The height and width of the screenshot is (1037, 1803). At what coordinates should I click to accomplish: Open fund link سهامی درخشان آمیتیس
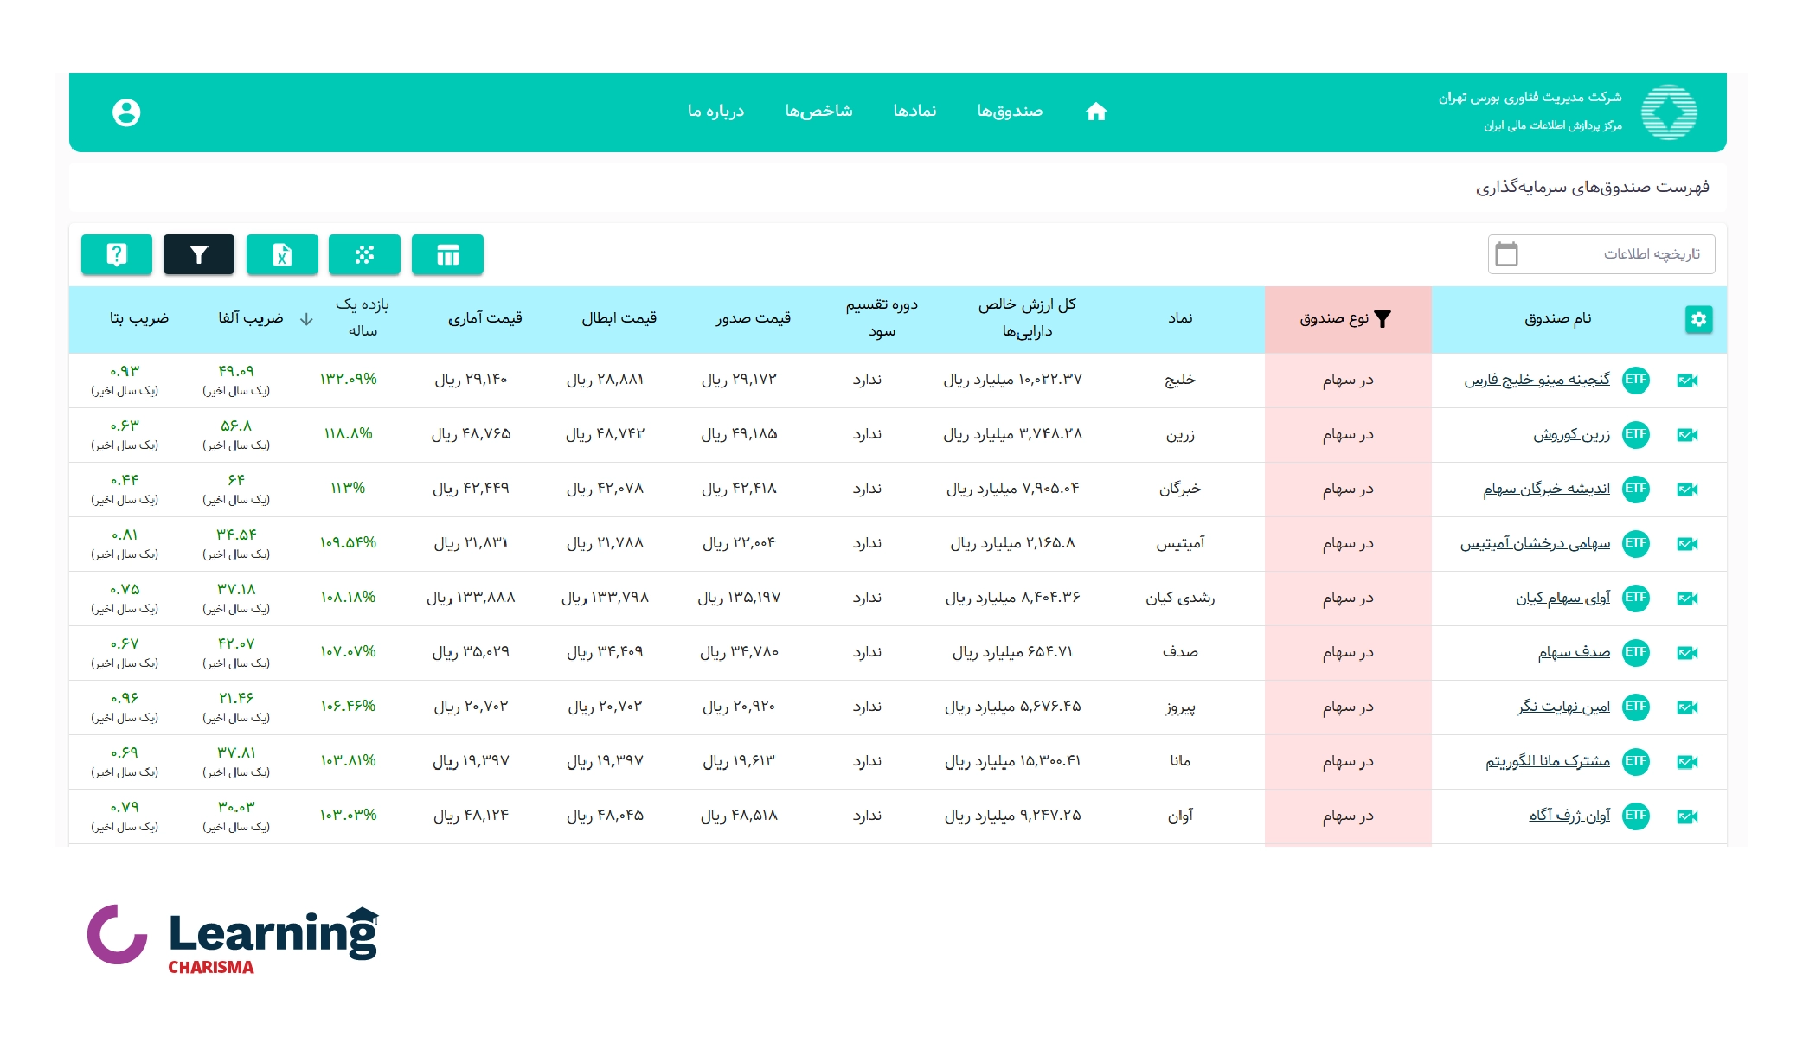click(x=1535, y=543)
